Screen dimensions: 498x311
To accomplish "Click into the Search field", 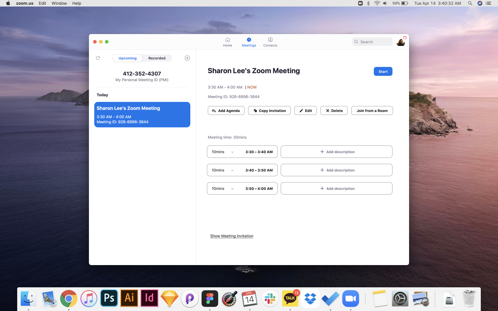I will coord(372,42).
